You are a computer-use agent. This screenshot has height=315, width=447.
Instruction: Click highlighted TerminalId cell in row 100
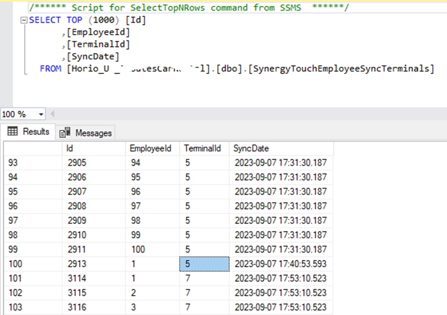coord(204,264)
